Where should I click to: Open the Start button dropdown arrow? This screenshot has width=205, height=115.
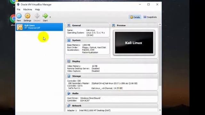50,17
